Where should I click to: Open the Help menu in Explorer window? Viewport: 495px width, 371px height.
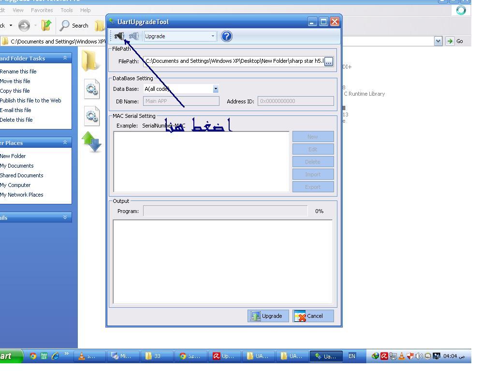click(x=85, y=10)
